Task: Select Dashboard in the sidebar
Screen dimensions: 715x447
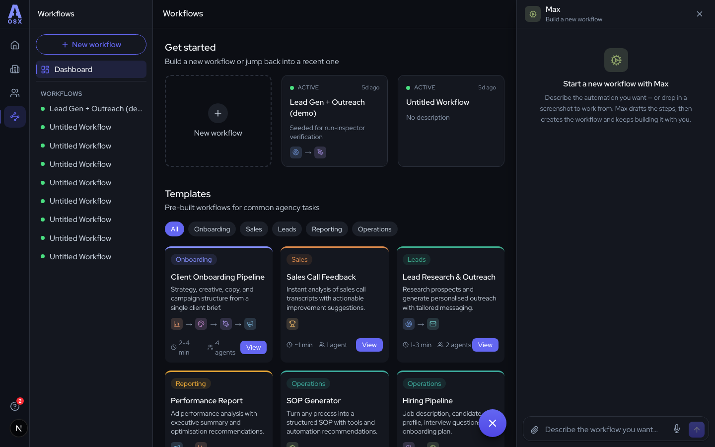Action: point(91,70)
